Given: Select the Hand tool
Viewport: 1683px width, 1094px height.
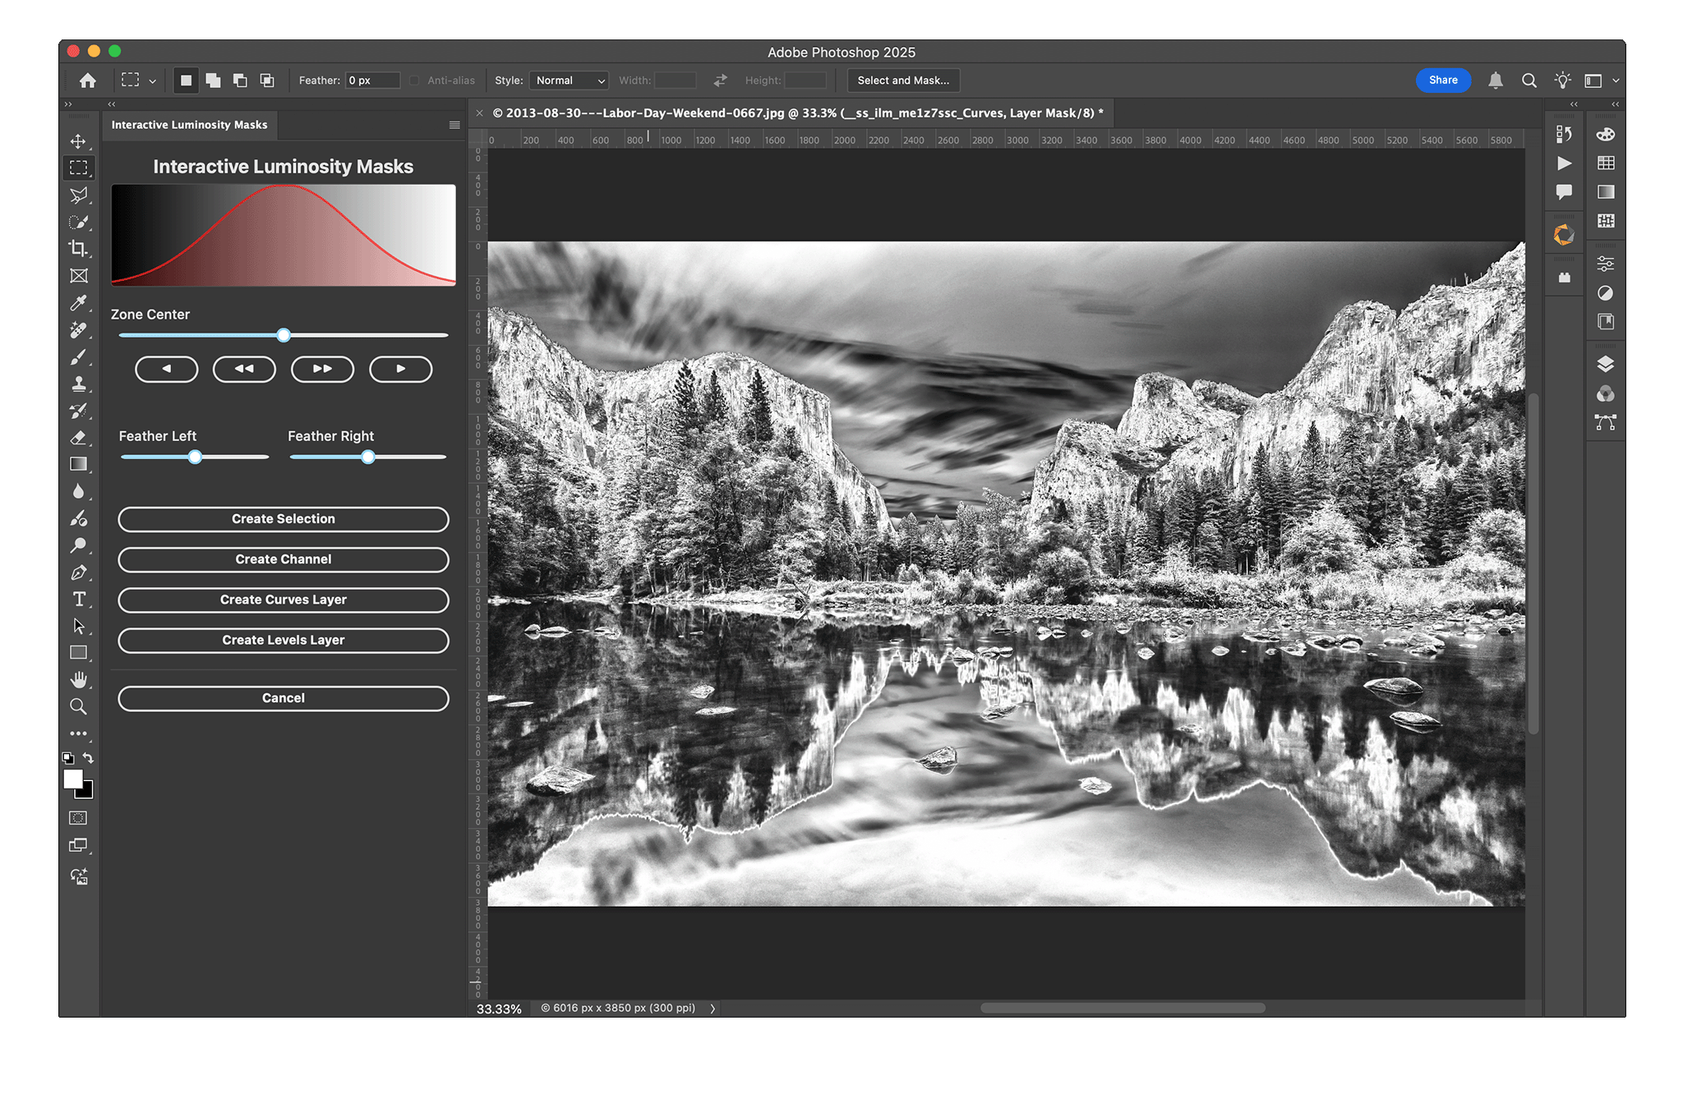Looking at the screenshot, I should tap(79, 679).
